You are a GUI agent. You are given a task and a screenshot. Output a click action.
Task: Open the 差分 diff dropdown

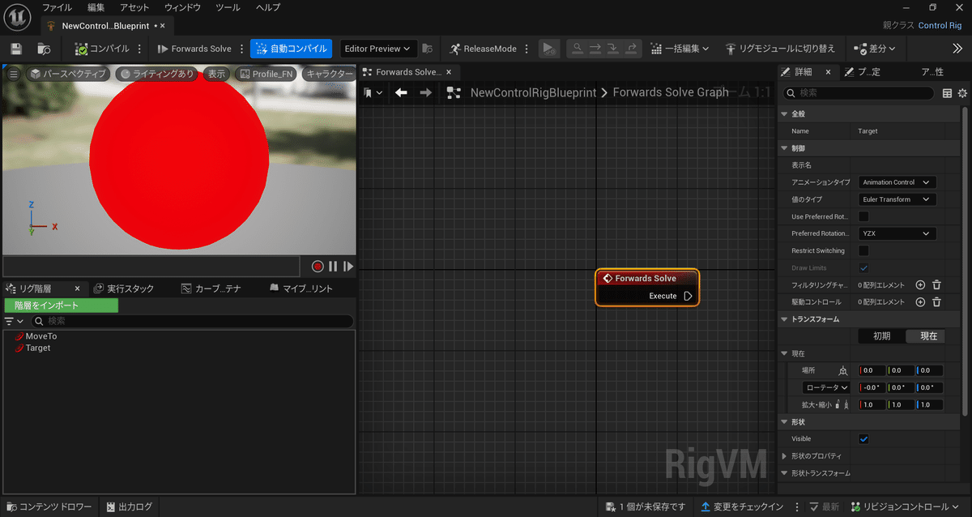(875, 49)
